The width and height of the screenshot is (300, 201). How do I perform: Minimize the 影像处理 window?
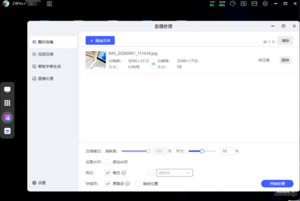coord(273,26)
